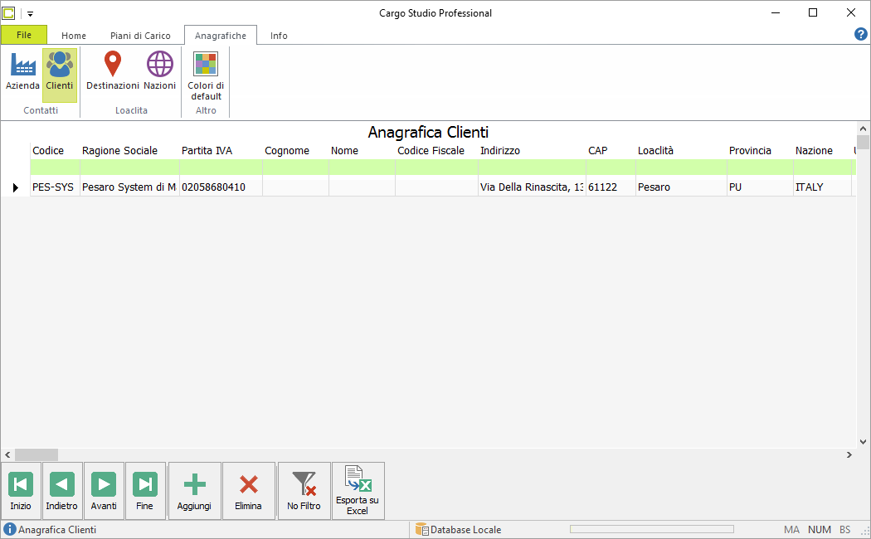Jump to first record with Inizio
Viewport: 871px width, 539px height.
click(21, 491)
